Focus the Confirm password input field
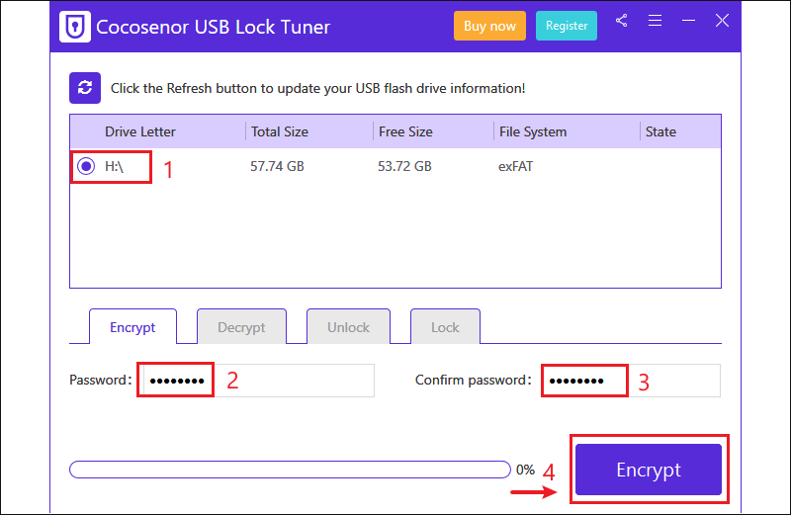The height and width of the screenshot is (515, 791). tap(631, 381)
